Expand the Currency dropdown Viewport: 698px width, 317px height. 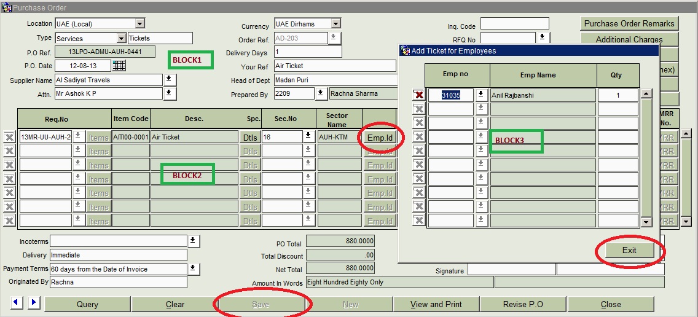(335, 24)
